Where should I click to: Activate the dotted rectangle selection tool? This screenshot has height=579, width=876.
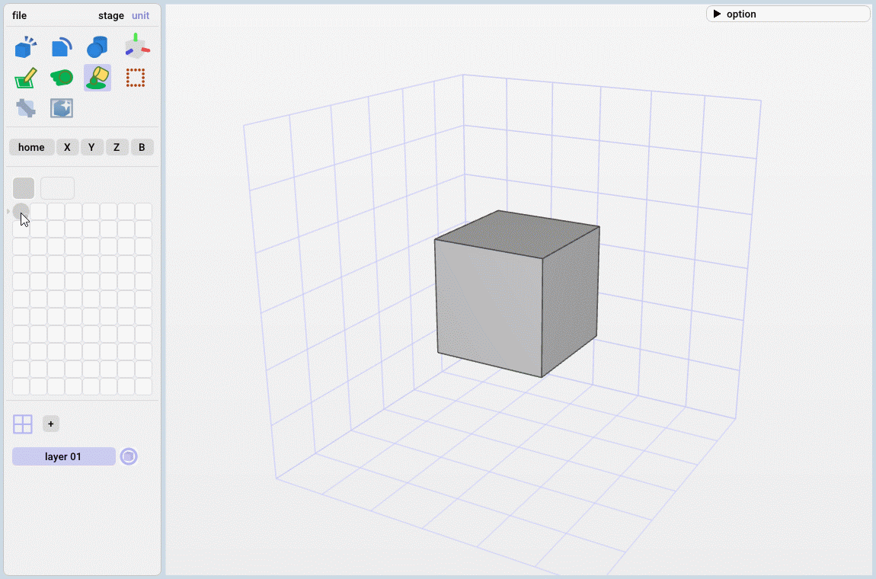pos(135,78)
